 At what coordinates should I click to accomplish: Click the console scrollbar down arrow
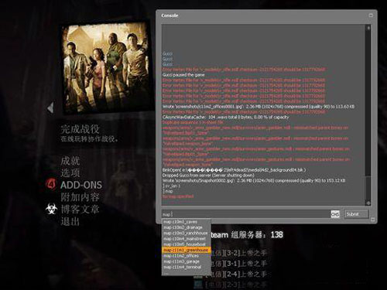pyautogui.click(x=368, y=203)
